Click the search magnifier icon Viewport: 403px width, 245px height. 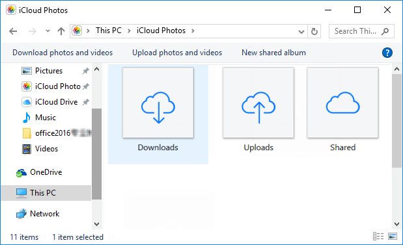coord(385,31)
